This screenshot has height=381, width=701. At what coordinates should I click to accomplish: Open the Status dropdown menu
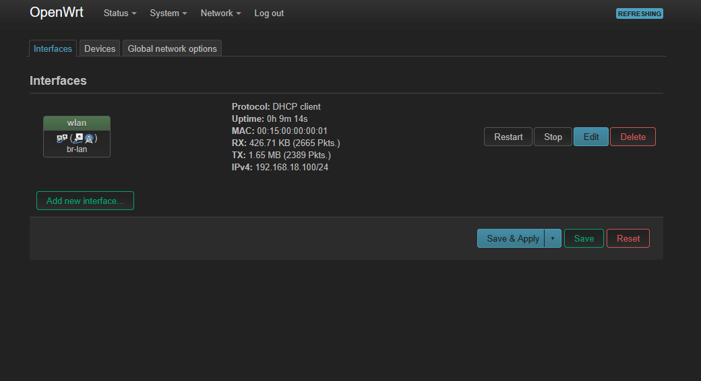(x=120, y=13)
